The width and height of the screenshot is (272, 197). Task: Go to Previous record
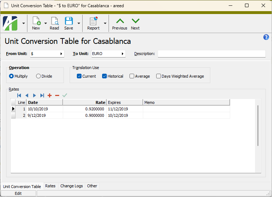pos(119,23)
